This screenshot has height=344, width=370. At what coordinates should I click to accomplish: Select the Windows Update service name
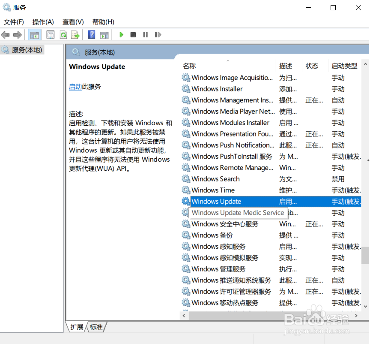tap(216, 202)
